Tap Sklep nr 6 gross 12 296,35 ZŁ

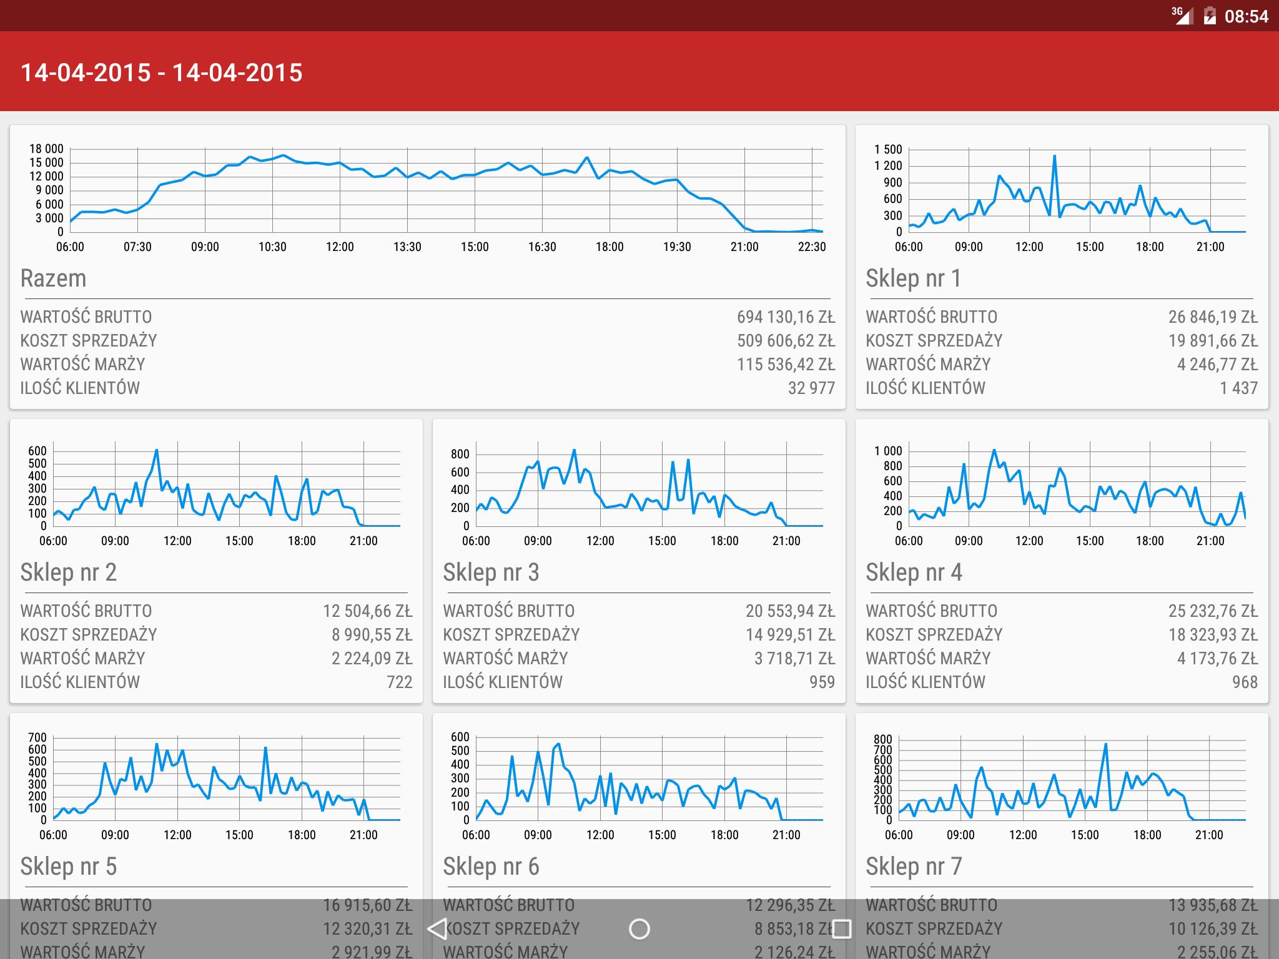[790, 905]
